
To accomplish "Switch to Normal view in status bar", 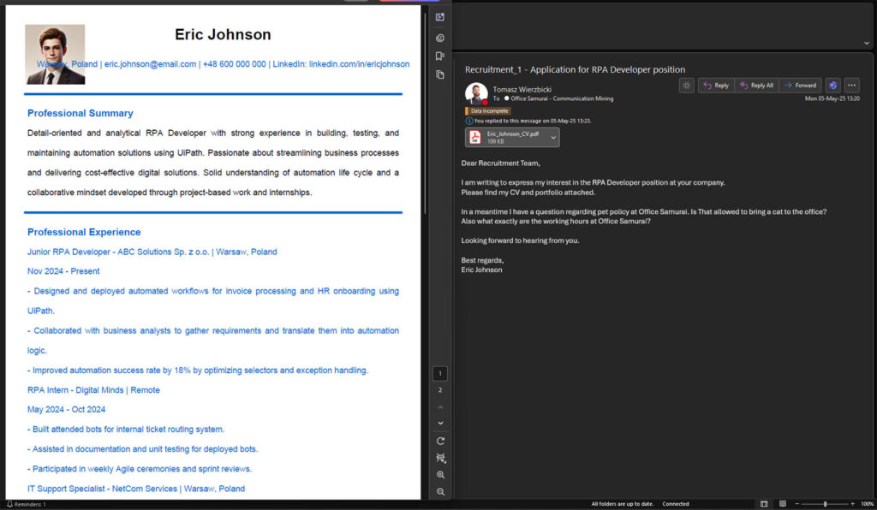I will 764,504.
